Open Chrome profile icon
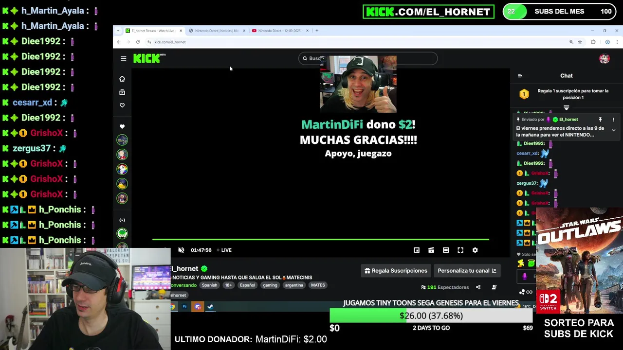Image resolution: width=623 pixels, height=350 pixels. pos(607,42)
